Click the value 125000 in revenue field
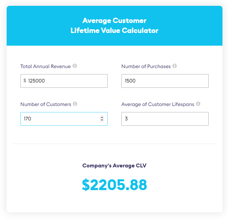This screenshot has height=220, width=228. pyautogui.click(x=37, y=81)
